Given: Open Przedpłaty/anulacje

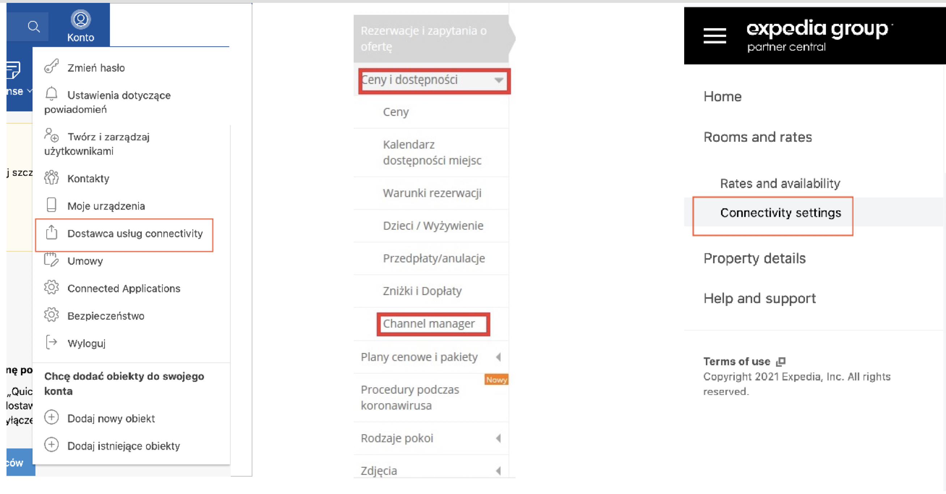Looking at the screenshot, I should click(434, 258).
